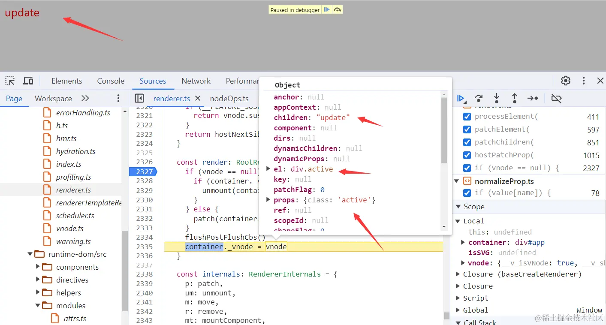Collapse the Scope section
The height and width of the screenshot is (325, 606).
(x=458, y=207)
